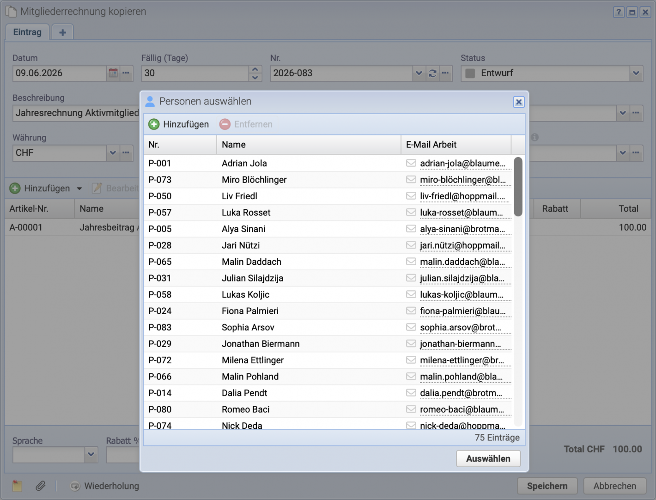The width and height of the screenshot is (656, 500).
Task: Click the notes icon at bottom left
Action: [17, 486]
